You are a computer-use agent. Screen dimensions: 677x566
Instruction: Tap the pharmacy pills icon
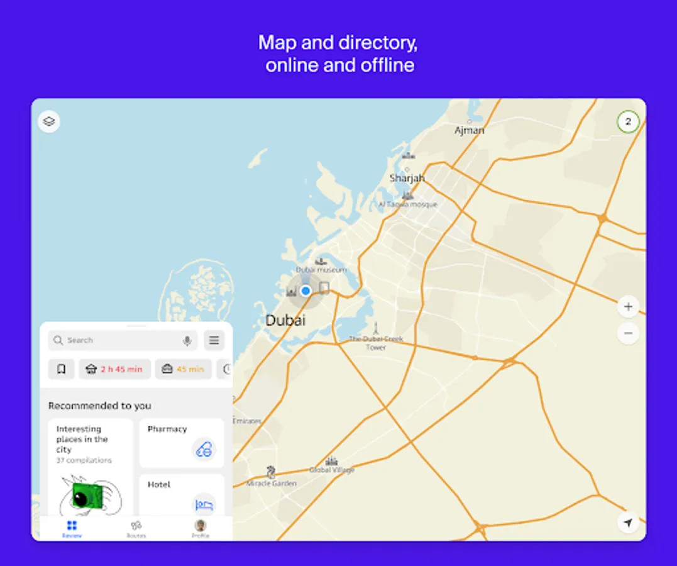click(204, 450)
